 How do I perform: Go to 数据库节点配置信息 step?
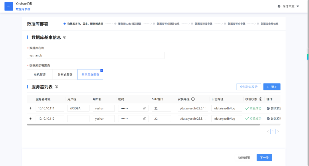pos(168,24)
